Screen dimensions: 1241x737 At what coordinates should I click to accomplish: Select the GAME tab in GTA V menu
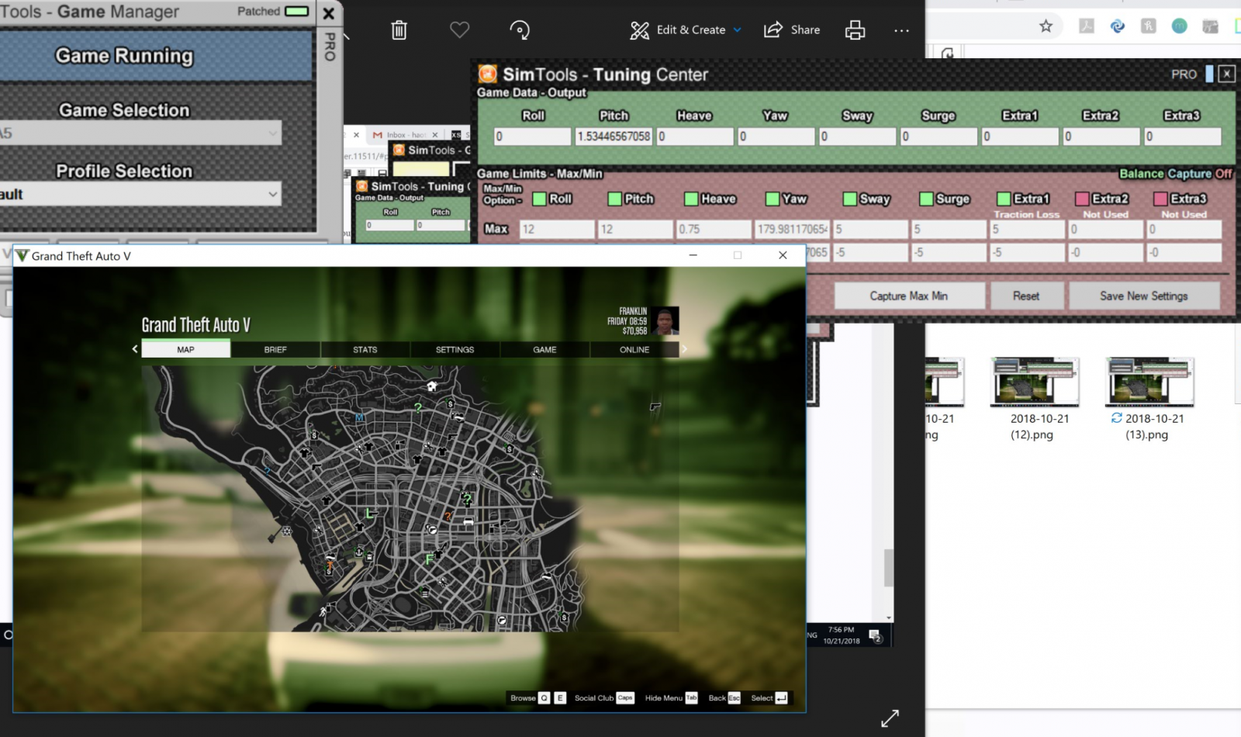click(544, 350)
